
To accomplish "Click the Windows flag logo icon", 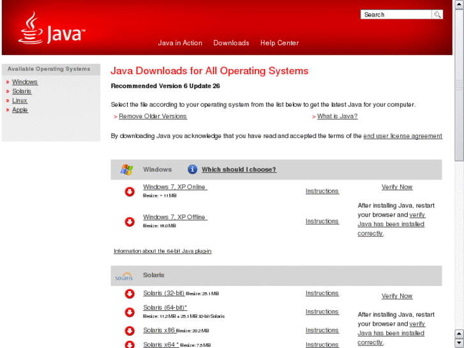I will pyautogui.click(x=126, y=169).
